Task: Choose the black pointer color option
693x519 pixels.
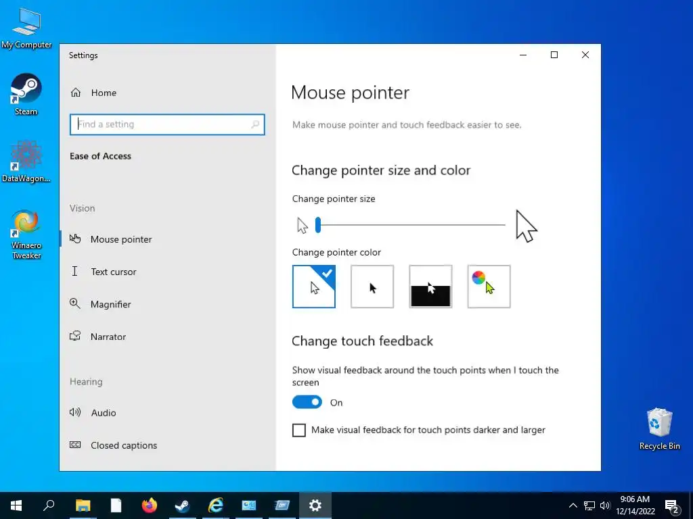Action: (x=372, y=287)
